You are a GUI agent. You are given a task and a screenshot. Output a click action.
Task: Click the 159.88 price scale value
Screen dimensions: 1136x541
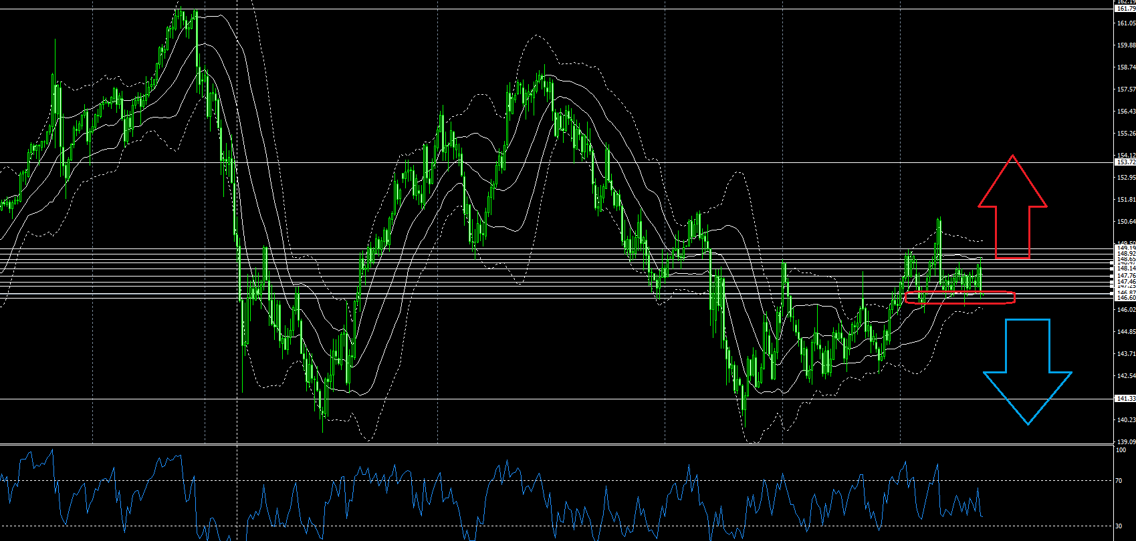point(1126,45)
